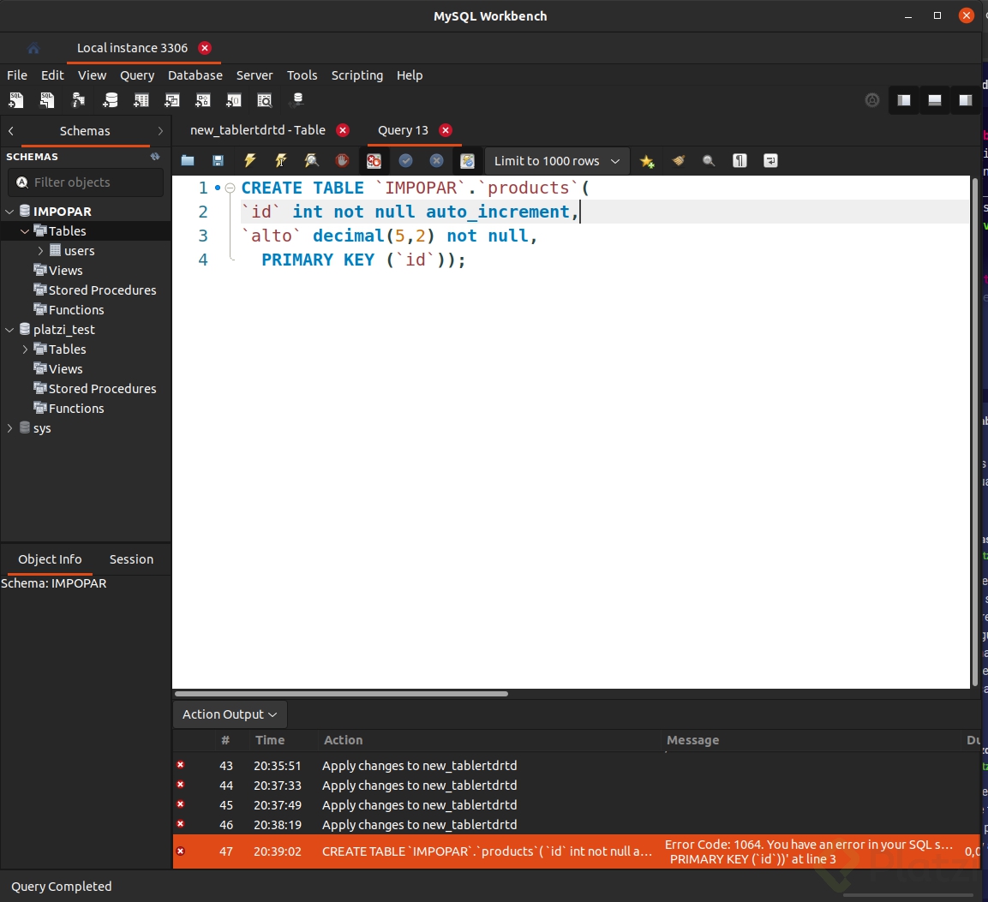Create a new function icon
Screen dimensions: 988x902
click(234, 100)
